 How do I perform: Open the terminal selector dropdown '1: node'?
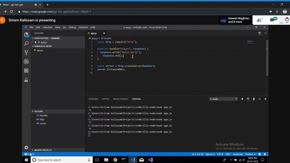[223, 99]
